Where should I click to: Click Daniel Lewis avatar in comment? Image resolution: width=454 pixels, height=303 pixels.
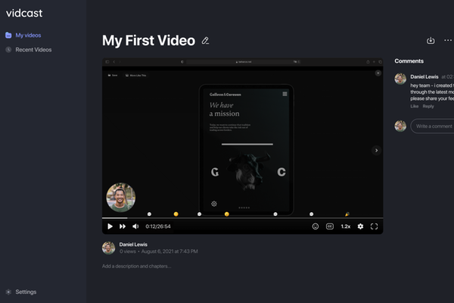[400, 79]
